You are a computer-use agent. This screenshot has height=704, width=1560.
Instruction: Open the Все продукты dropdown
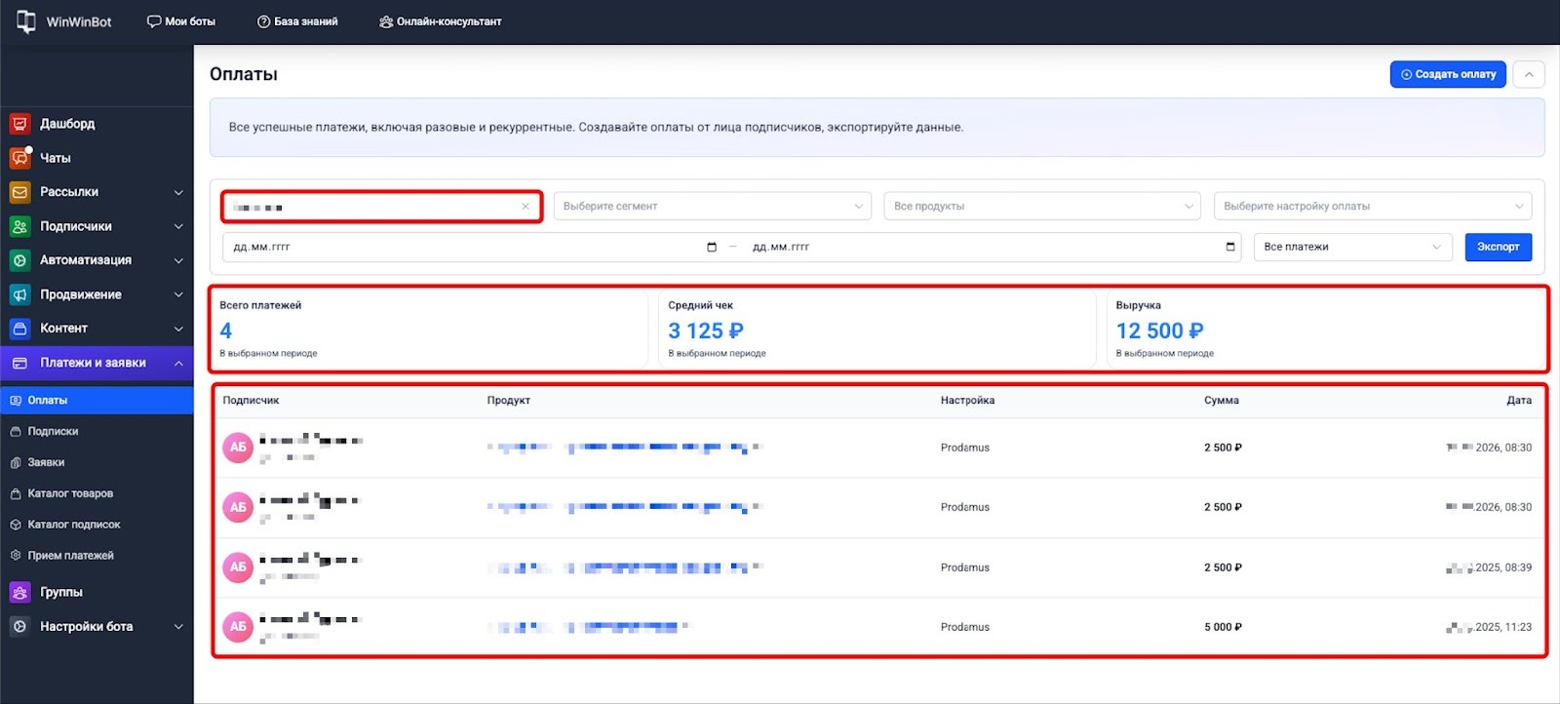pos(1042,207)
